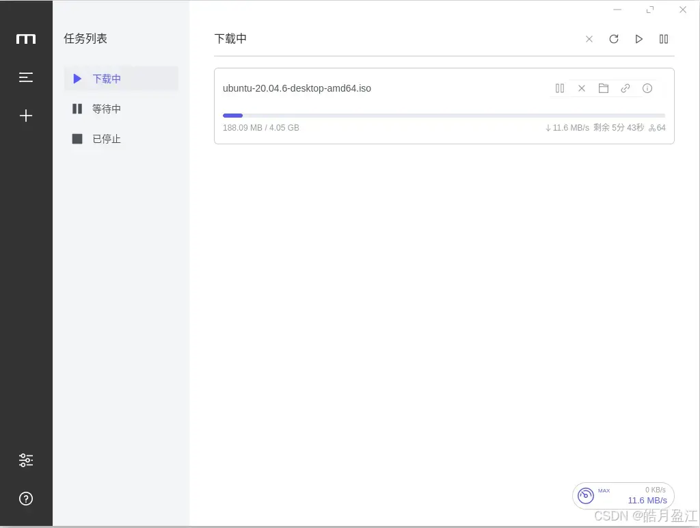Screen dimensions: 700x528
Task: Select the 下载中 downloading category
Action: pyautogui.click(x=107, y=79)
